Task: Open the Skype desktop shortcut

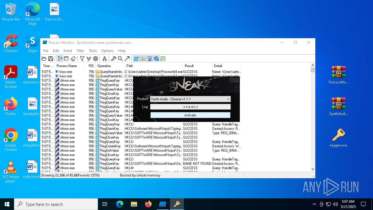Action: pyautogui.click(x=32, y=43)
